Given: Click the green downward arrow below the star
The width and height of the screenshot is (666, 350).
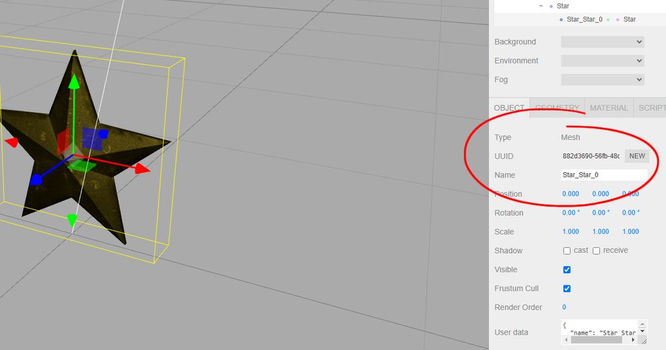Looking at the screenshot, I should (x=72, y=220).
